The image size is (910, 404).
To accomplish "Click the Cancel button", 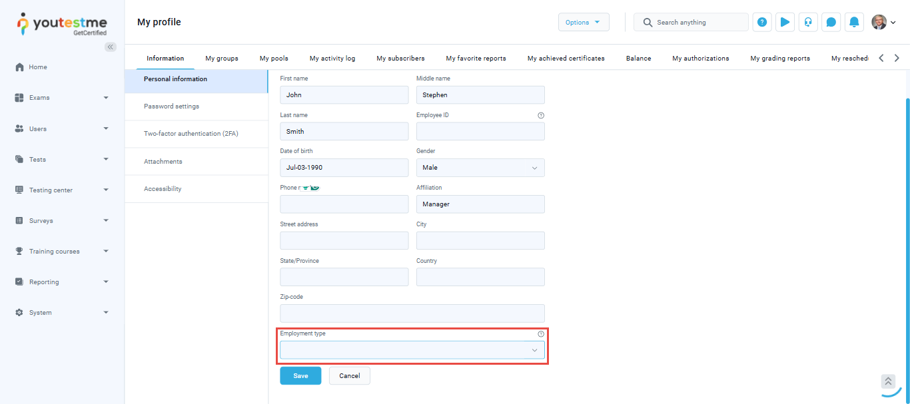I will point(349,376).
